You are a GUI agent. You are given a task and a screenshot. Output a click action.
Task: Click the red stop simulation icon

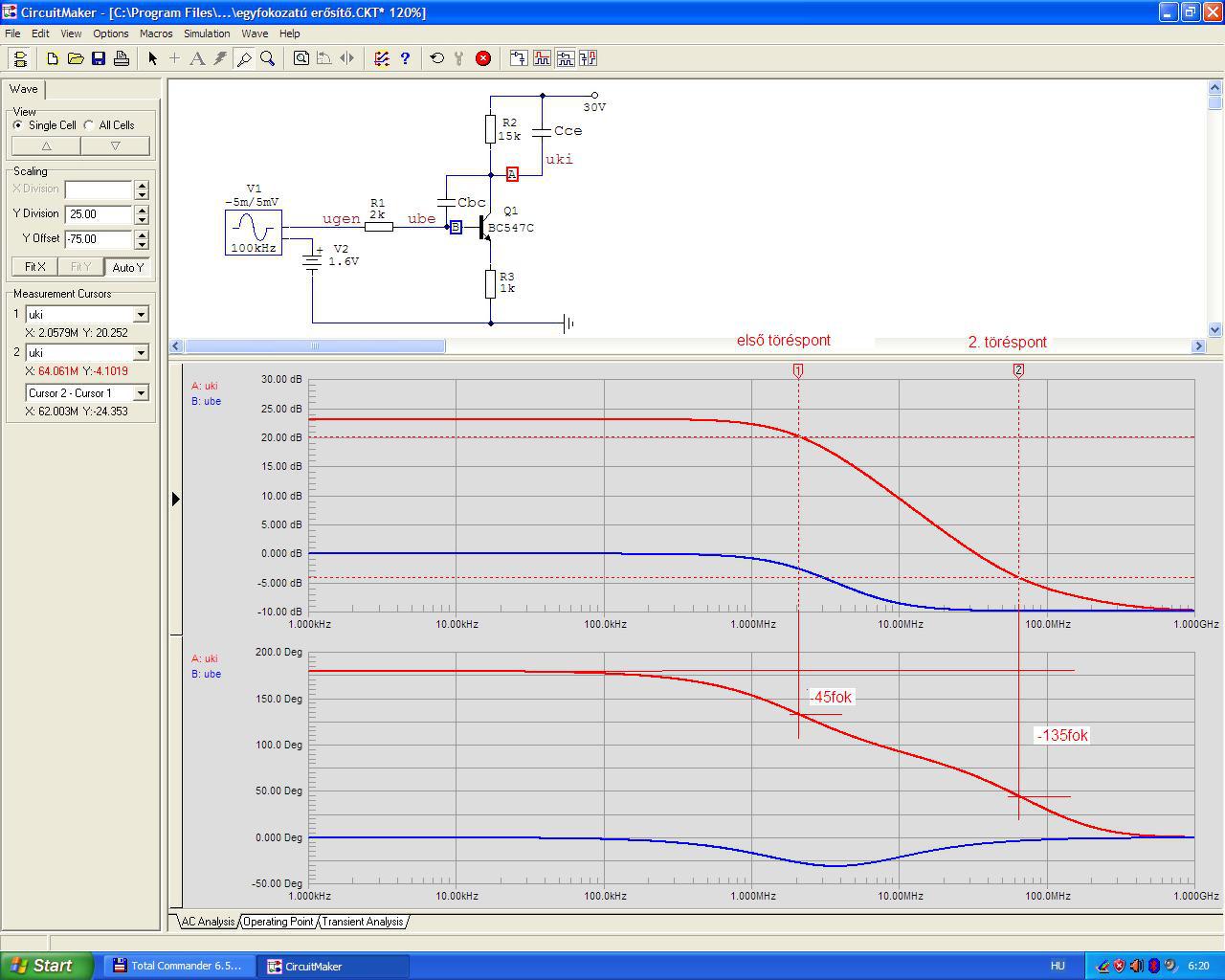pos(483,58)
